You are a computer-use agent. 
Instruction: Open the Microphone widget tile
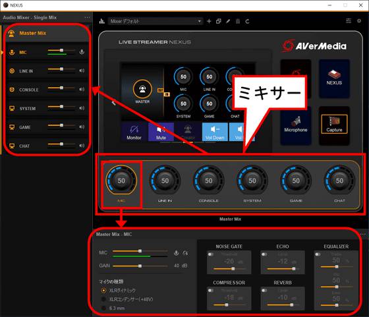pos(296,126)
